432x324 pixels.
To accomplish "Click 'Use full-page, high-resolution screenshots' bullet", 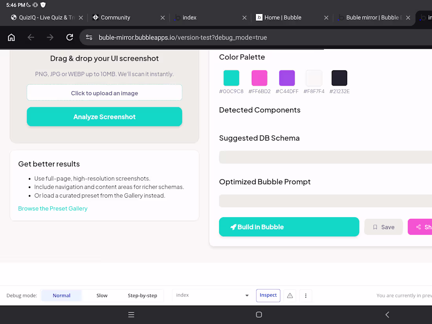I will [x=92, y=179].
